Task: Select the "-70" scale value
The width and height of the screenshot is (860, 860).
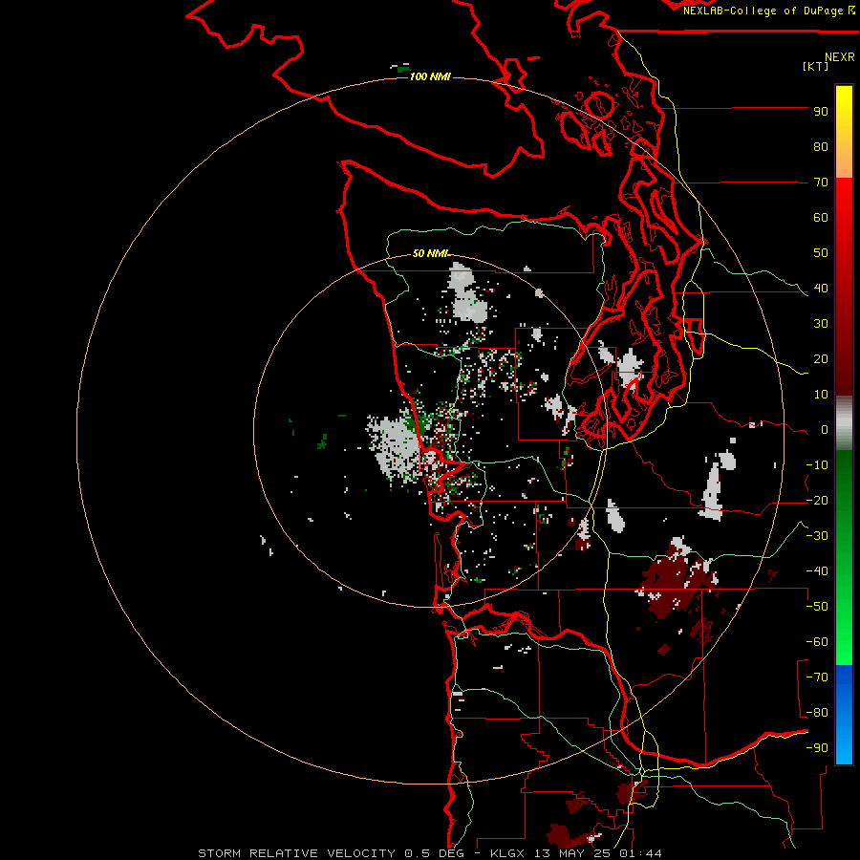Action: (817, 677)
